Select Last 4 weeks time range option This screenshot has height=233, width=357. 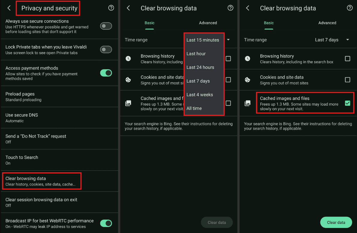point(200,95)
